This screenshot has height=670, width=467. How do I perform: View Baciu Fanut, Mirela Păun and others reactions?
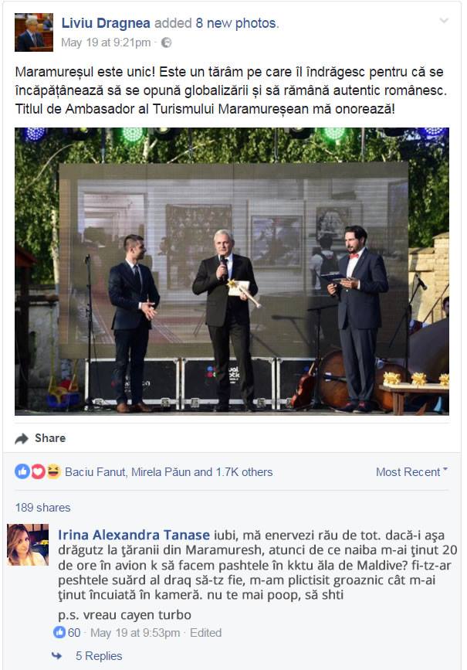pyautogui.click(x=168, y=471)
